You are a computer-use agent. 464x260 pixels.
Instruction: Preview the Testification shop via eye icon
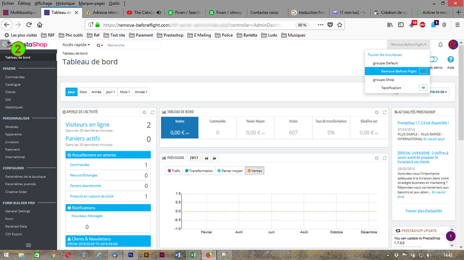[x=423, y=87]
